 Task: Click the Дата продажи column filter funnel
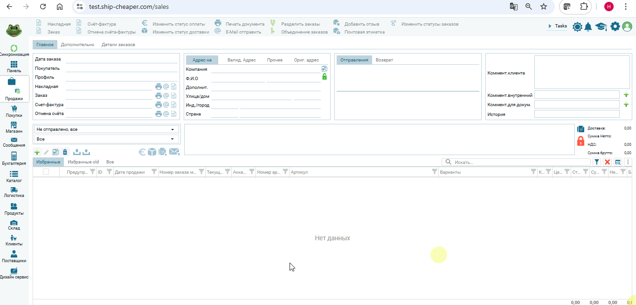pyautogui.click(x=155, y=172)
